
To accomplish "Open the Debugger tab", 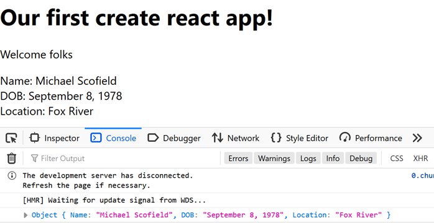I will tap(174, 138).
